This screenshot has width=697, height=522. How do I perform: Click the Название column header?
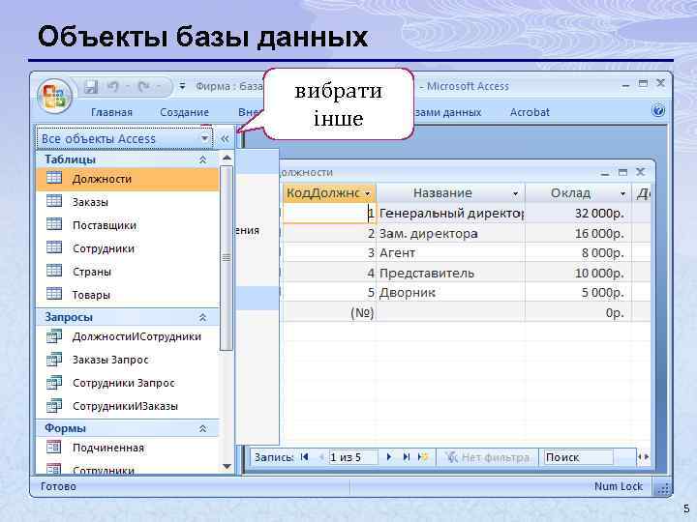pos(450,193)
